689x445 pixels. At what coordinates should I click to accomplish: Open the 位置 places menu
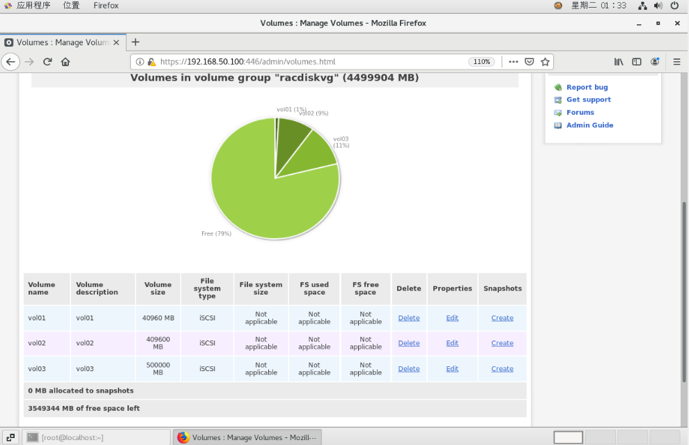click(x=71, y=6)
